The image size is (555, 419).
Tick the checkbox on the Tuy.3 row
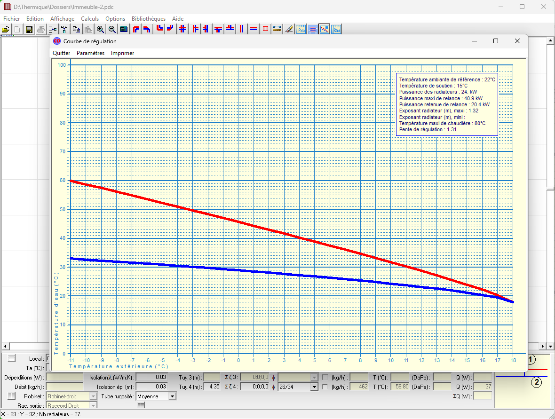[325, 377]
